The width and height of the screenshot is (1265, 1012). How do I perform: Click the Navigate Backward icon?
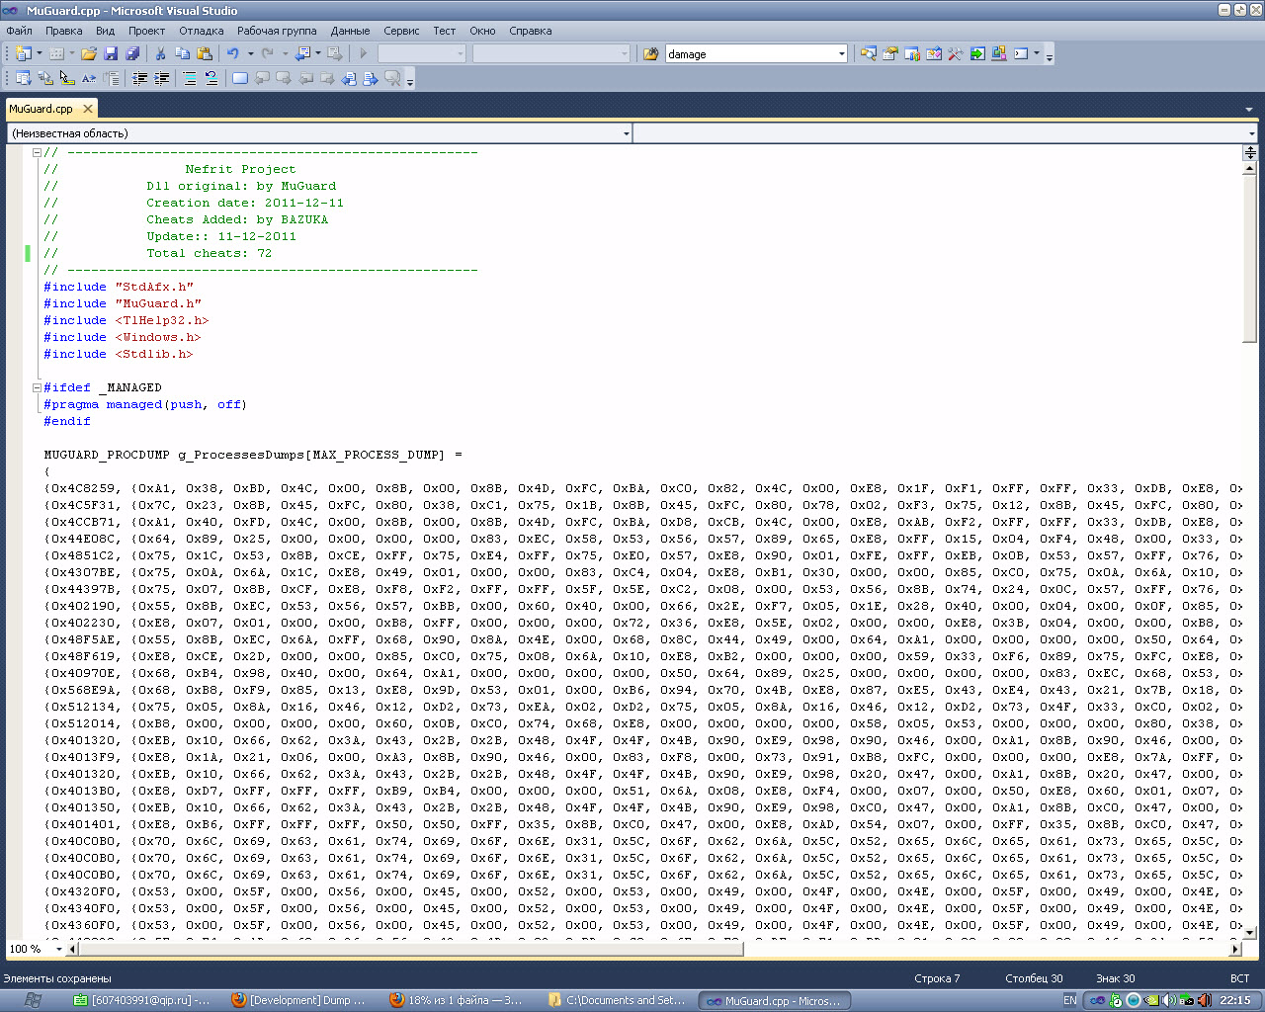[303, 53]
